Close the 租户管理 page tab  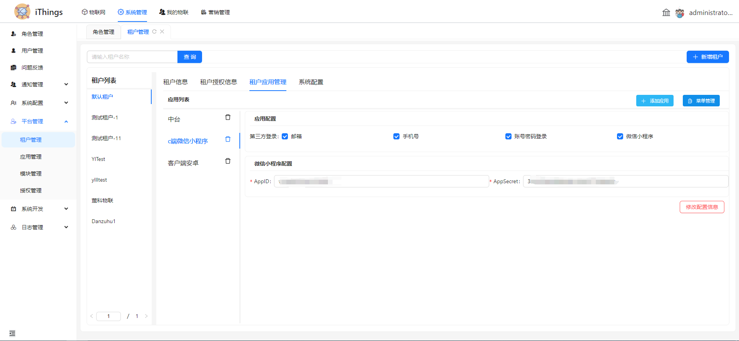point(162,32)
